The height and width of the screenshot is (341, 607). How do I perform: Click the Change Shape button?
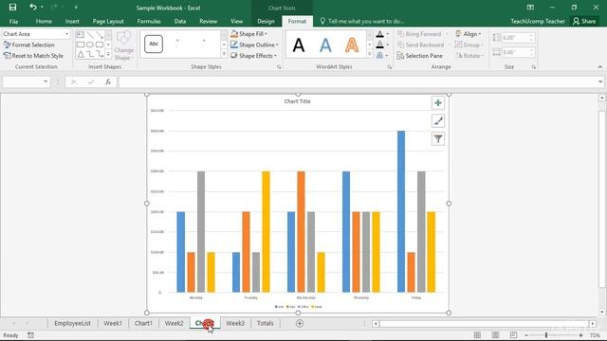tap(124, 45)
